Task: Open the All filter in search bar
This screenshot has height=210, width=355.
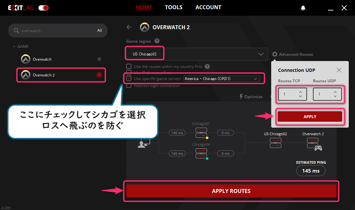Action: tap(100, 31)
